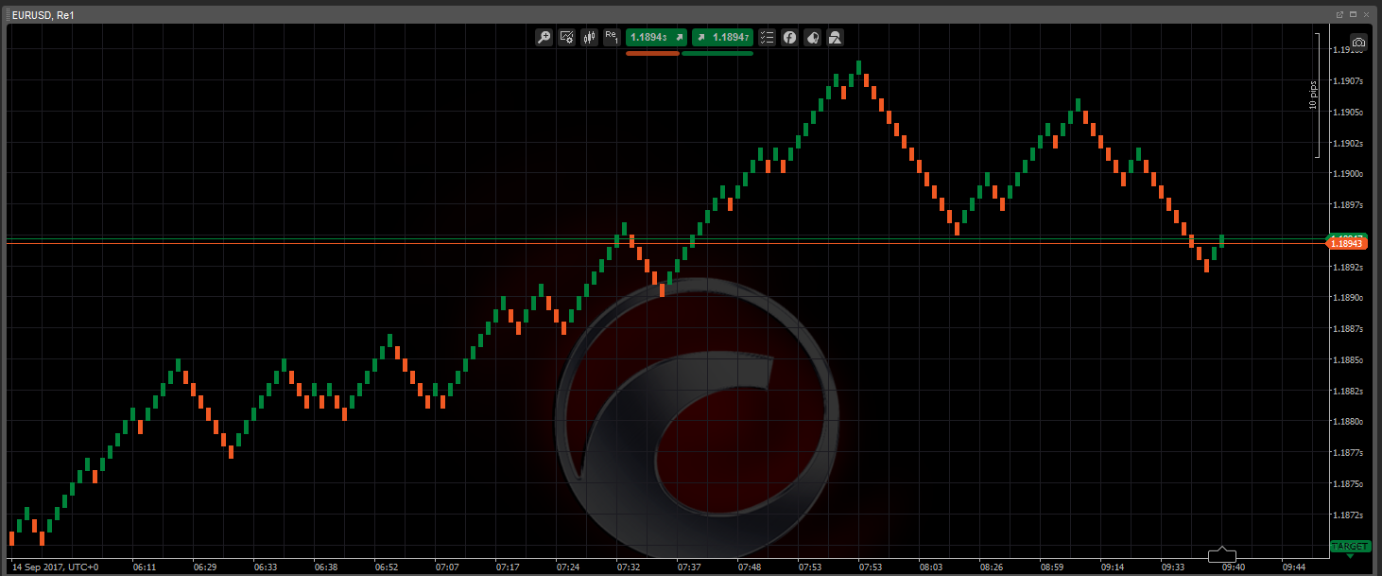
Task: Click the 08:59 time axis label
Action: click(x=1052, y=567)
